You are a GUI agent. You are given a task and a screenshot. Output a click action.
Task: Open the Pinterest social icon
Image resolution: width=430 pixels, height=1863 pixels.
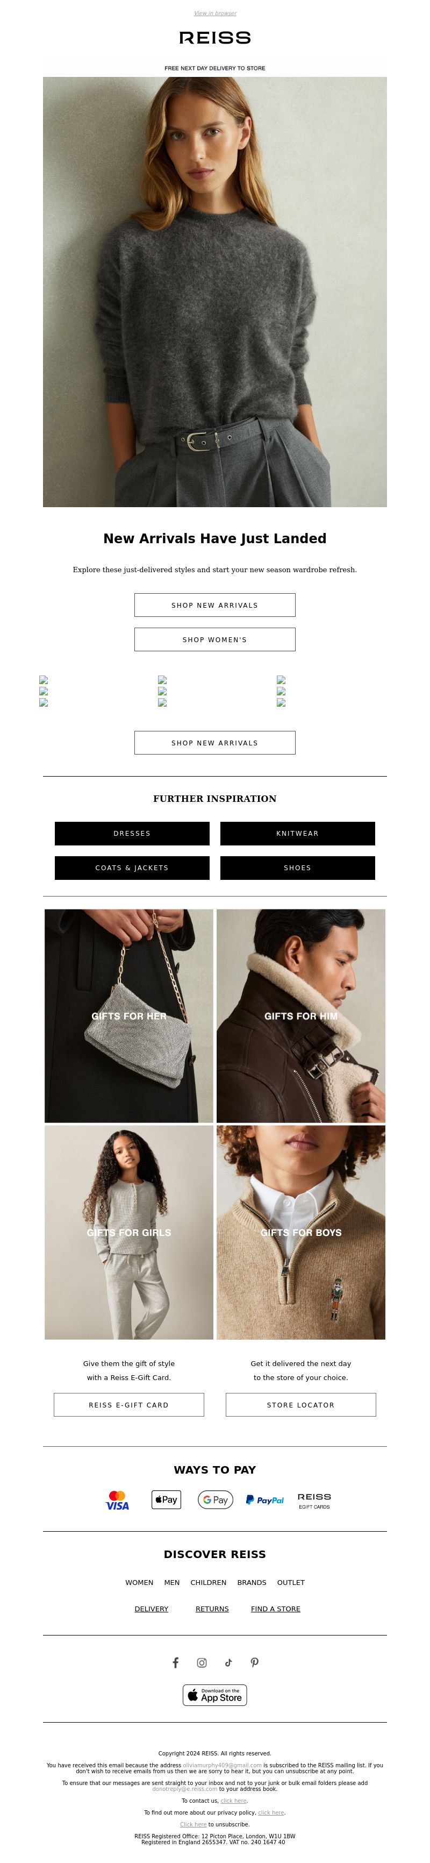[254, 1662]
